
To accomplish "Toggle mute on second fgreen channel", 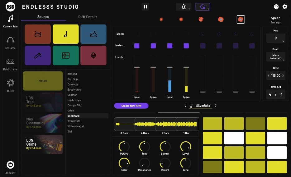I will [153, 46].
